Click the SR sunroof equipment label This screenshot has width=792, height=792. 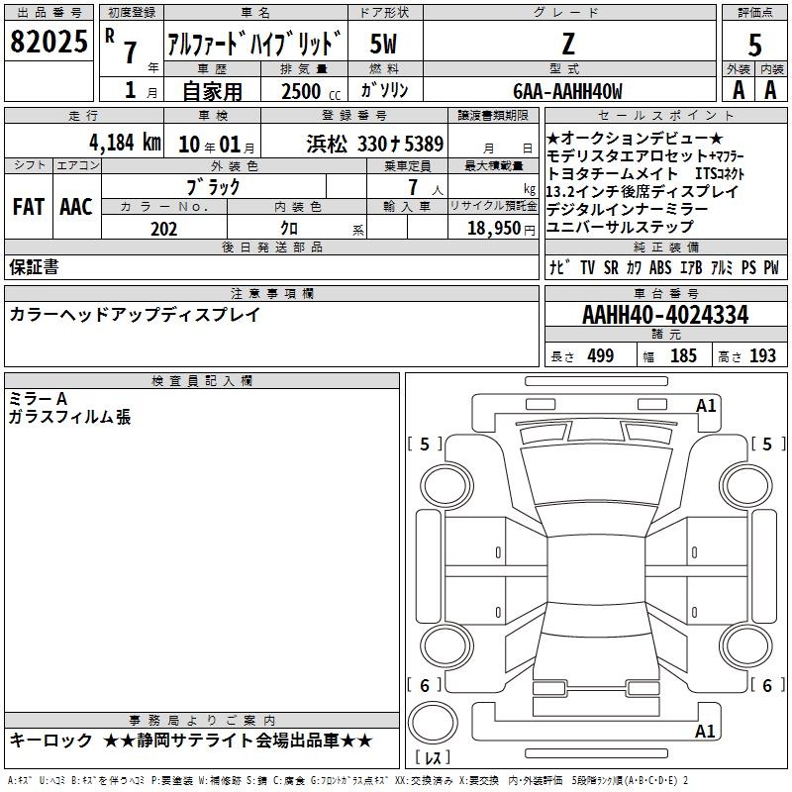pos(611,268)
